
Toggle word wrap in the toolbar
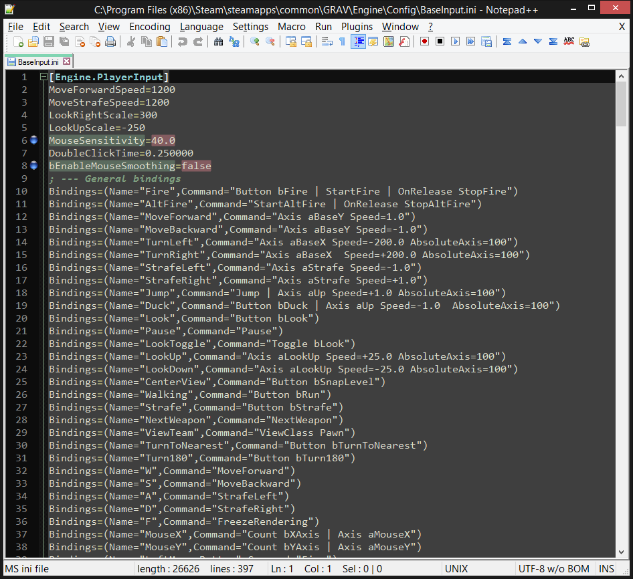coord(327,41)
